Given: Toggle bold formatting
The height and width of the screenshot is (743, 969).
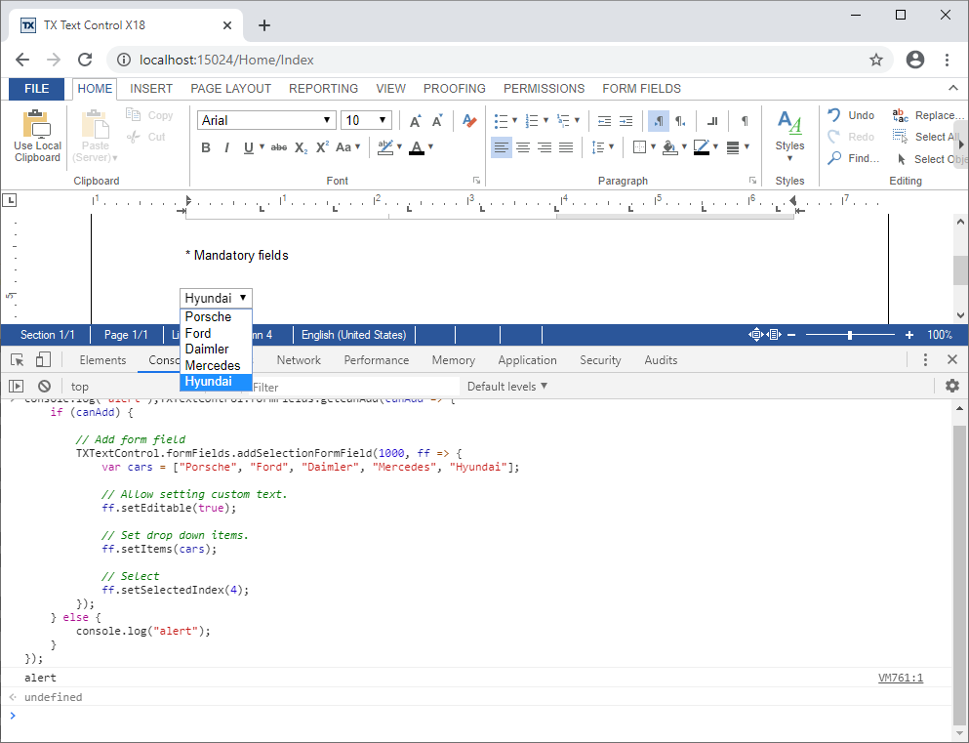Looking at the screenshot, I should 206,147.
